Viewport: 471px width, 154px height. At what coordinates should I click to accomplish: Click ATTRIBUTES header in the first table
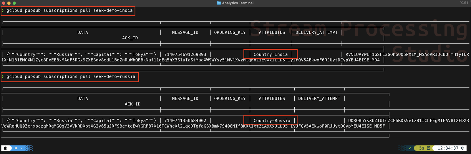pos(272,33)
